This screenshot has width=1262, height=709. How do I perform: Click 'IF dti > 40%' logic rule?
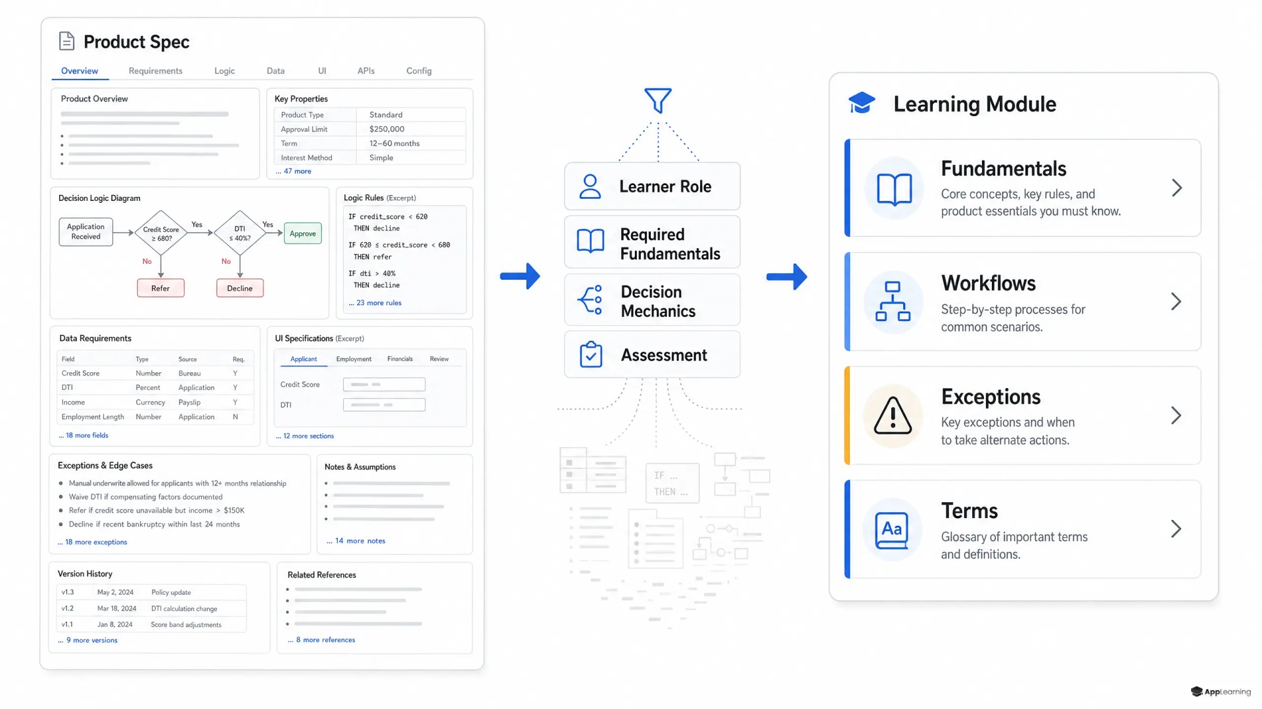click(x=372, y=274)
